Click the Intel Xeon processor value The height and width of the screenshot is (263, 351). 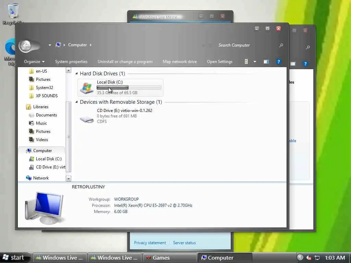(153, 205)
